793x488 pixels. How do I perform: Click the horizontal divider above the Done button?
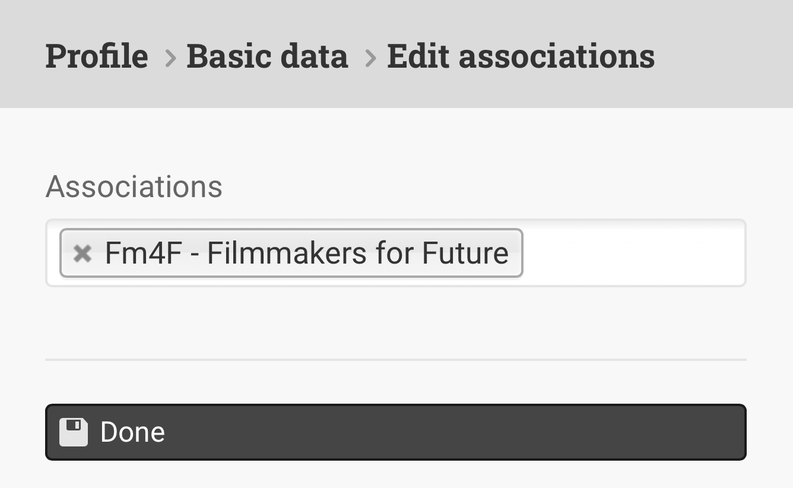coord(396,360)
